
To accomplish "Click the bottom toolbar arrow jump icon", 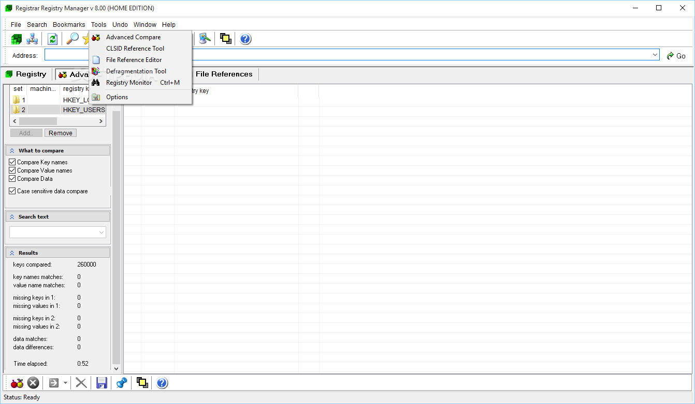I will (54, 383).
